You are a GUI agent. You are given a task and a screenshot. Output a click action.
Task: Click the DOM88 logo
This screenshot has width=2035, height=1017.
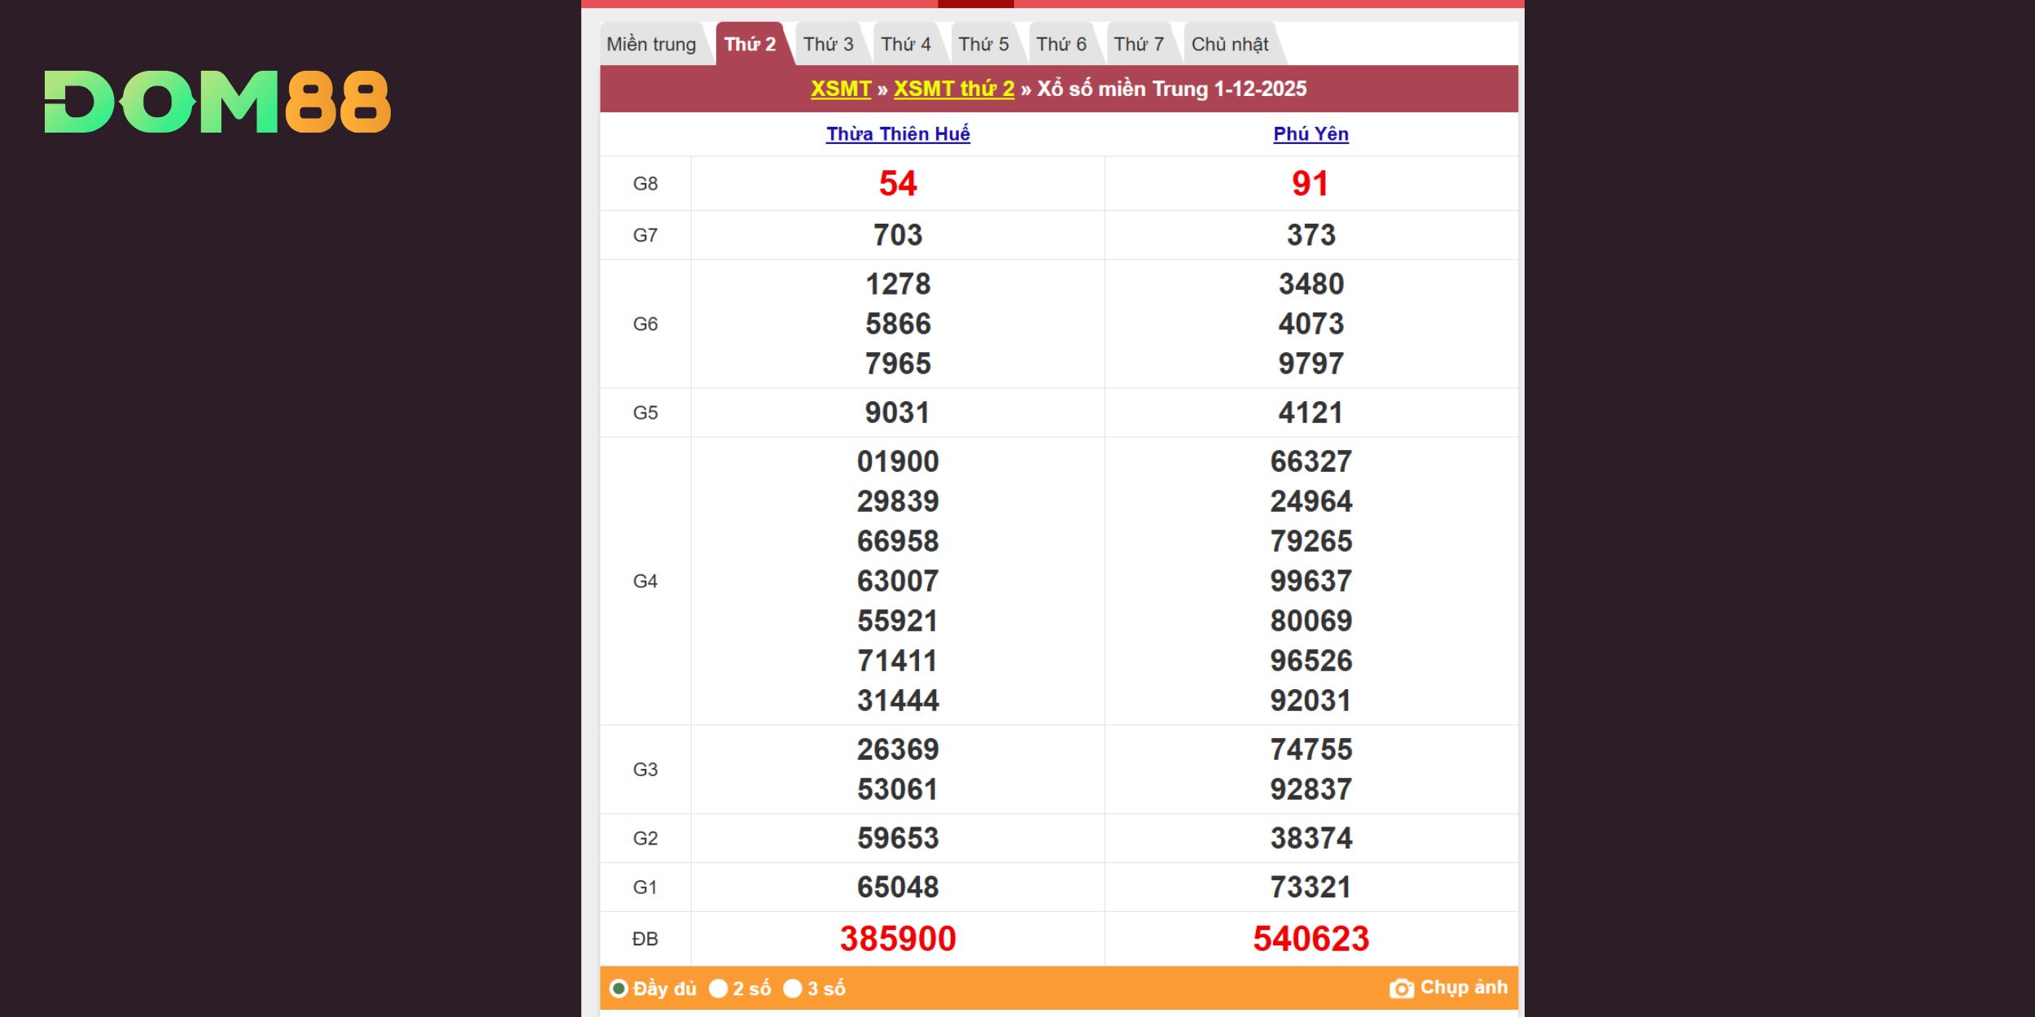[217, 102]
